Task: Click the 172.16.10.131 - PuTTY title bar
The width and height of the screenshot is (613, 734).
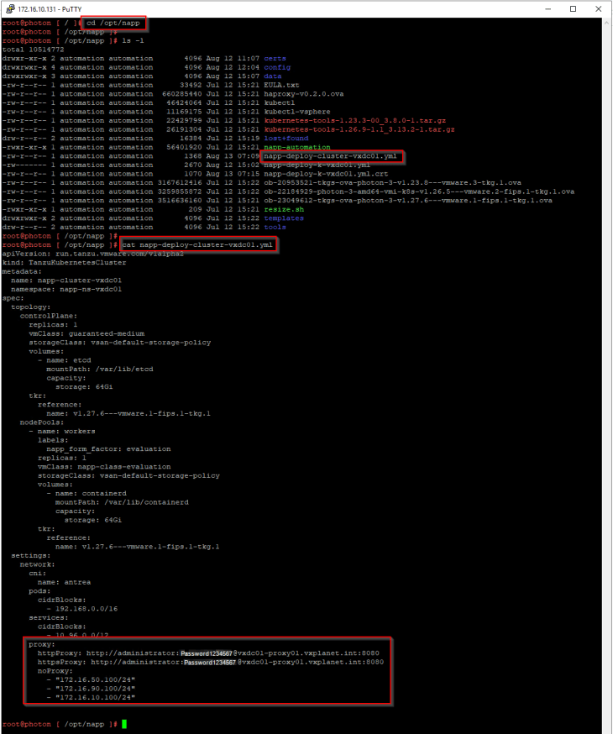Action: 252,8
